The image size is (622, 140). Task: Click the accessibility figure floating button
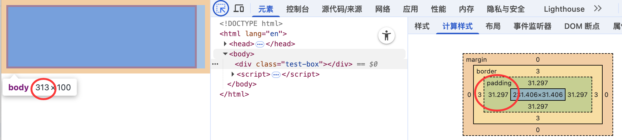(387, 35)
